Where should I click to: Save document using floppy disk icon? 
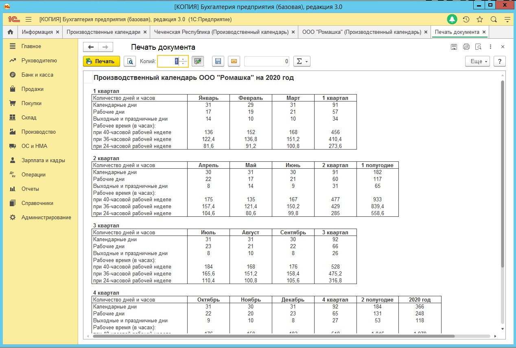coord(218,61)
